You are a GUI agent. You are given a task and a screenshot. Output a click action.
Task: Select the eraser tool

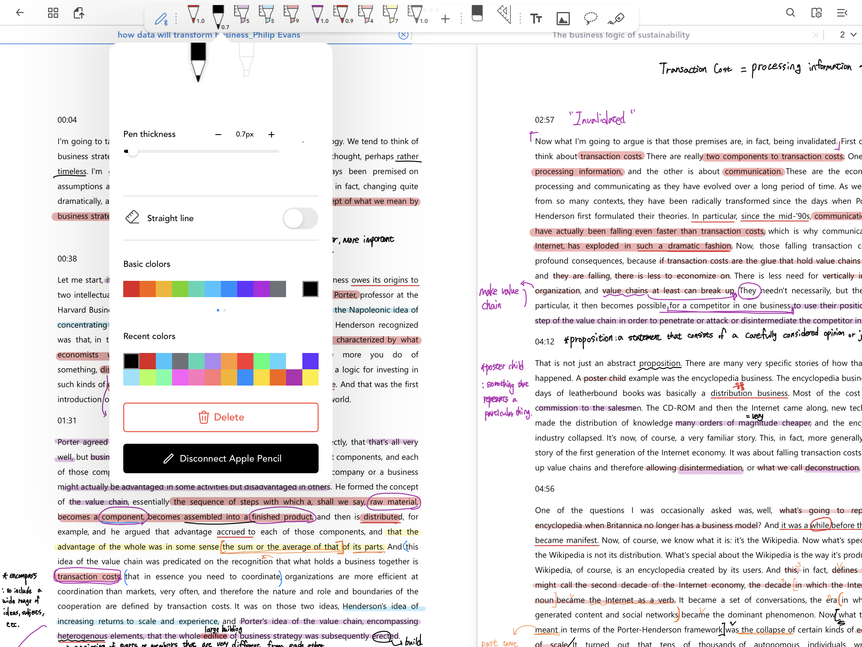click(477, 14)
